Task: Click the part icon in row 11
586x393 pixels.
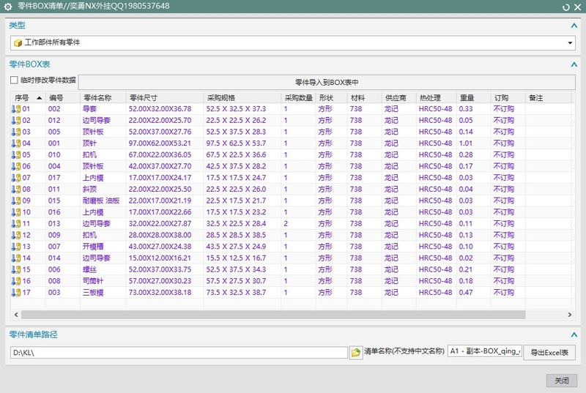Action: (16, 224)
